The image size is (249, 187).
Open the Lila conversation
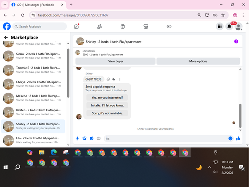(33, 140)
